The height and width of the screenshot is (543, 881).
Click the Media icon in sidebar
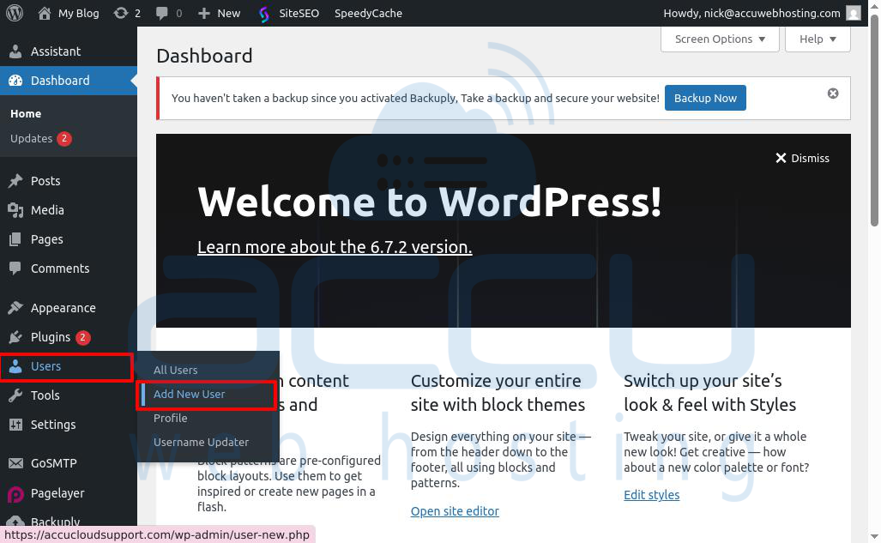pyautogui.click(x=15, y=210)
